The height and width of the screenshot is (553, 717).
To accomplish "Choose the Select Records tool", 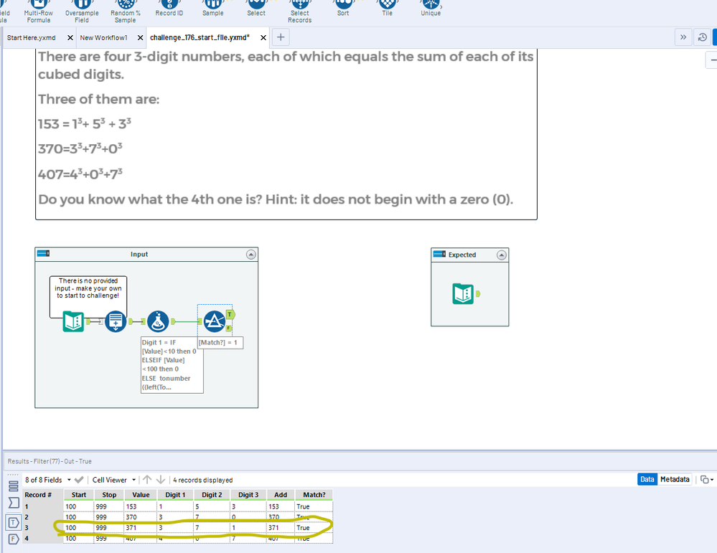I will click(300, 12).
